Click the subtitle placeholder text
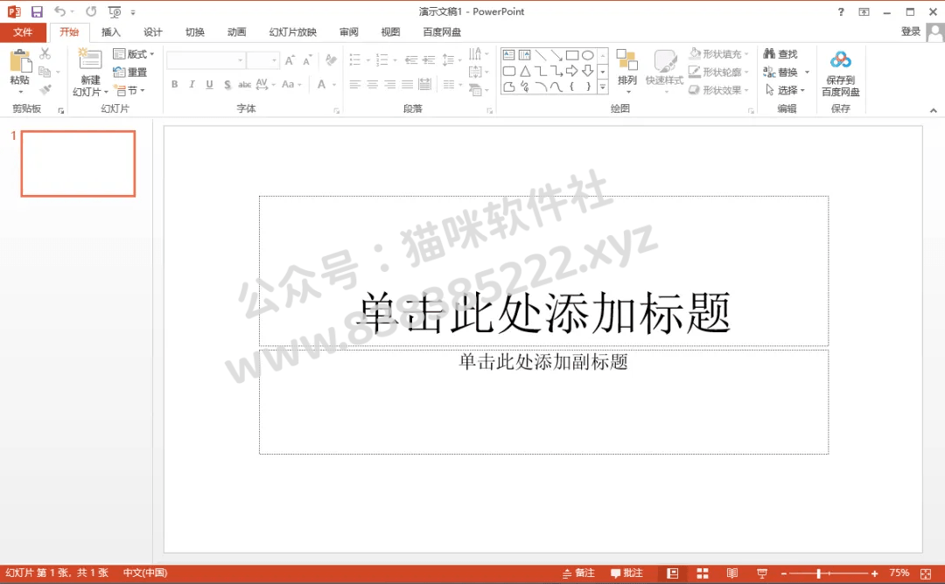Image resolution: width=945 pixels, height=584 pixels. 543,361
